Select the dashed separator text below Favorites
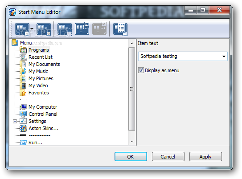The height and width of the screenshot is (179, 242). point(40,100)
